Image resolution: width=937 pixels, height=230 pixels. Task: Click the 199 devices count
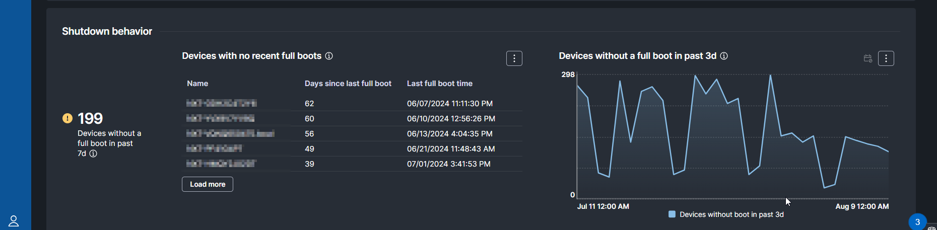click(90, 118)
